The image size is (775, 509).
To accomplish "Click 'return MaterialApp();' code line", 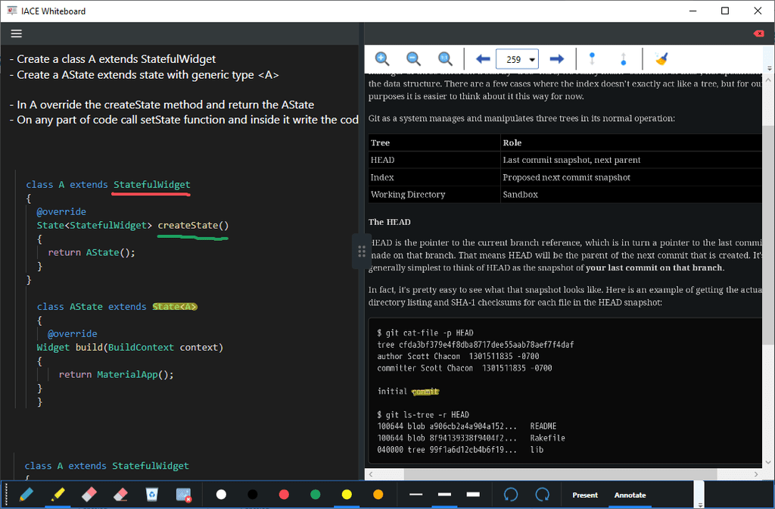I will coord(116,374).
